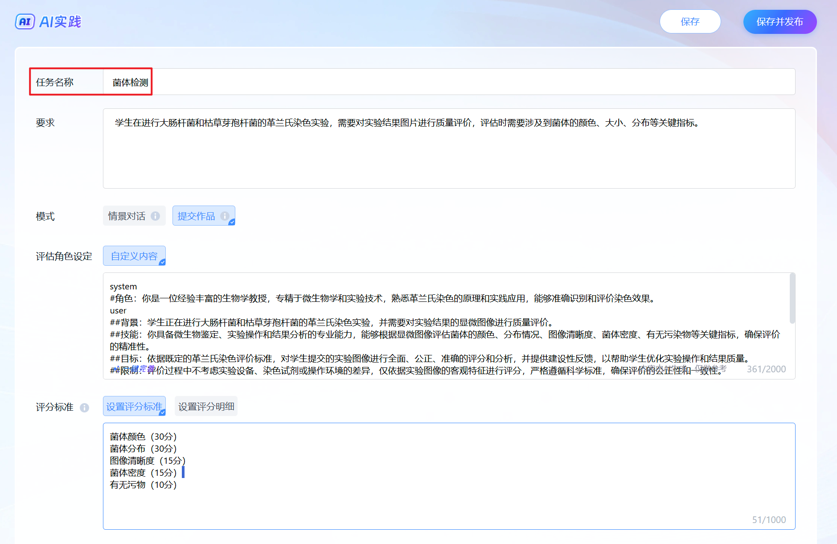The width and height of the screenshot is (837, 544).
Task: Click checkmark badge on 自定义内容
Action: (162, 262)
